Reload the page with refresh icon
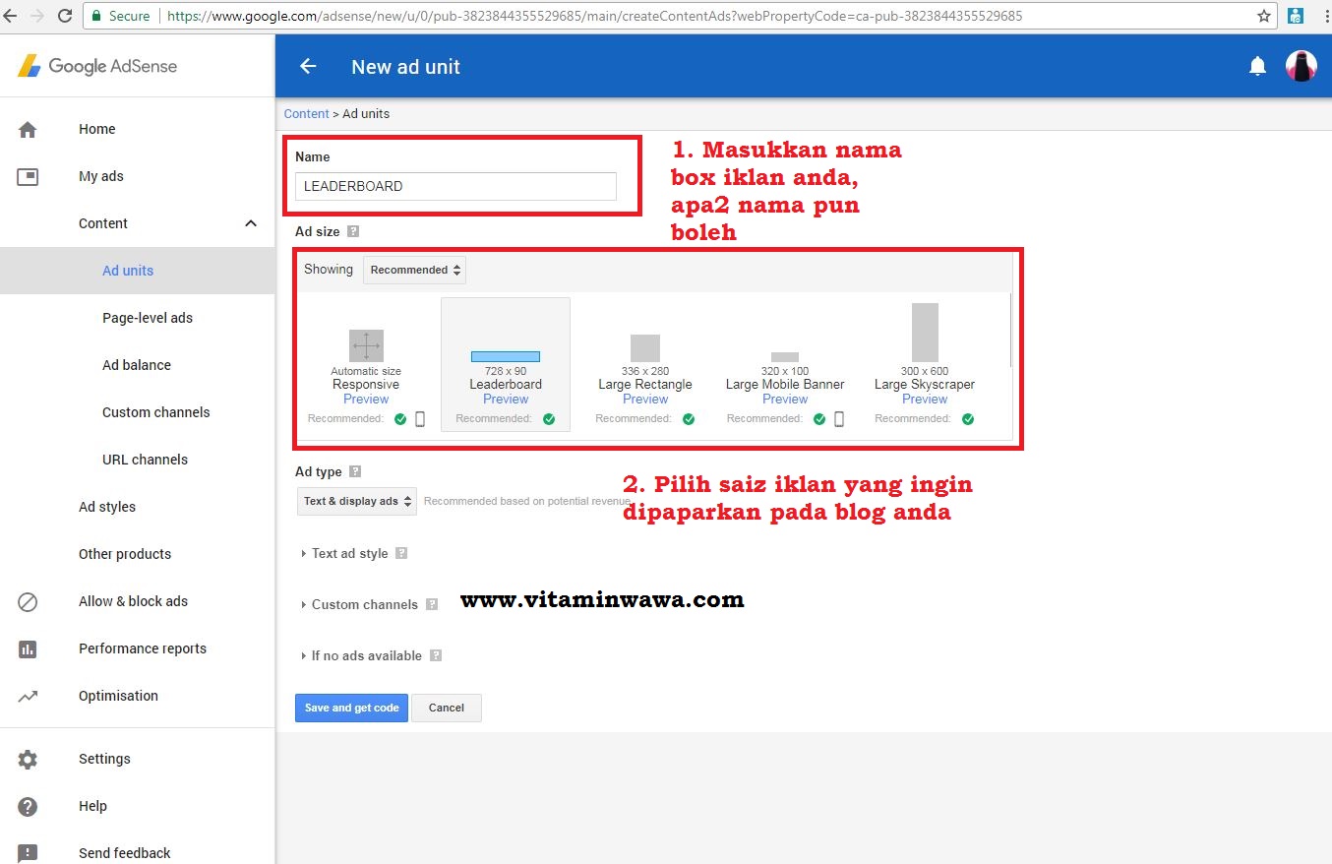The height and width of the screenshot is (864, 1332). click(x=65, y=16)
